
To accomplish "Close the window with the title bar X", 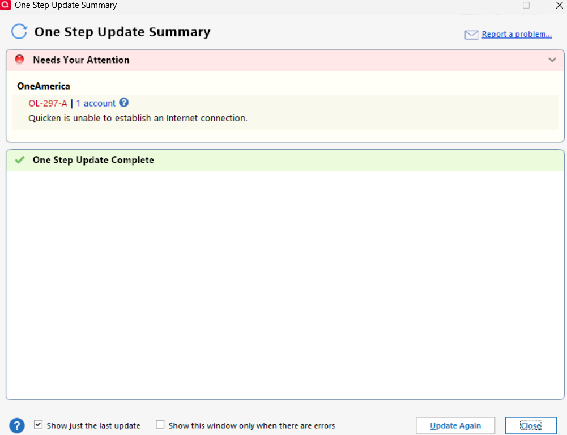I will coord(559,5).
